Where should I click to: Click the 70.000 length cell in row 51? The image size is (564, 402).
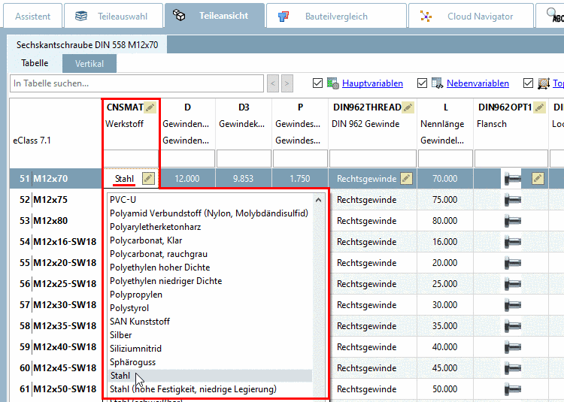point(445,179)
